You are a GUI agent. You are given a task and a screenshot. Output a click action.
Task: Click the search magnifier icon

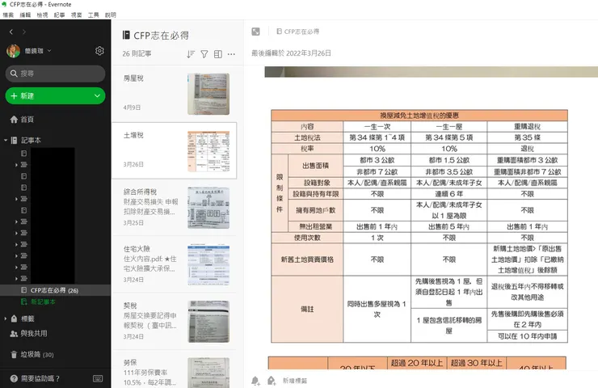click(14, 74)
